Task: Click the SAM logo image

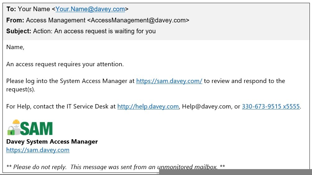Action: pyautogui.click(x=30, y=127)
